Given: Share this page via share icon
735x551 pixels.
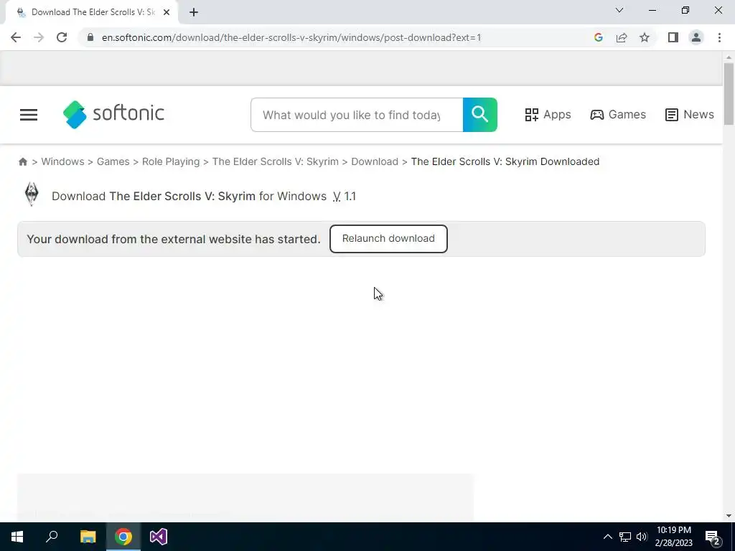Looking at the screenshot, I should coord(622,37).
